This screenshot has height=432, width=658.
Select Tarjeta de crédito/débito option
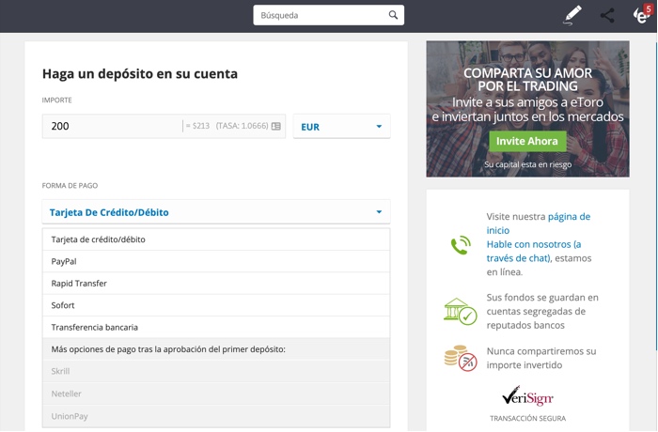tap(216, 239)
